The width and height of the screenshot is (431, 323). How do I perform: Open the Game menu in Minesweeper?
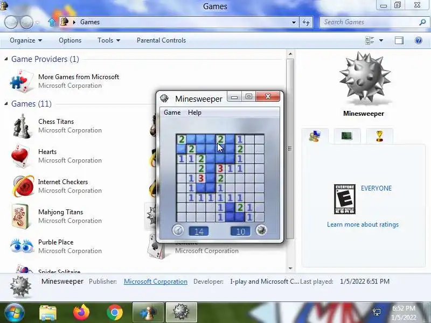[172, 113]
